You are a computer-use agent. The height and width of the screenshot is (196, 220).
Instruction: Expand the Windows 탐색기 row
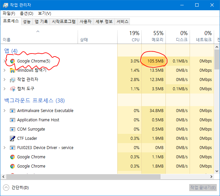(4, 70)
